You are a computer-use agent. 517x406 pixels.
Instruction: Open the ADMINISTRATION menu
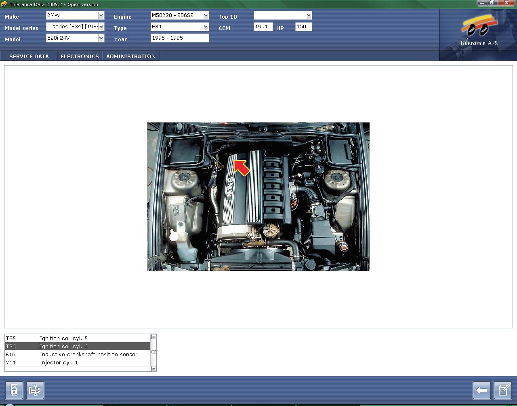tap(131, 56)
